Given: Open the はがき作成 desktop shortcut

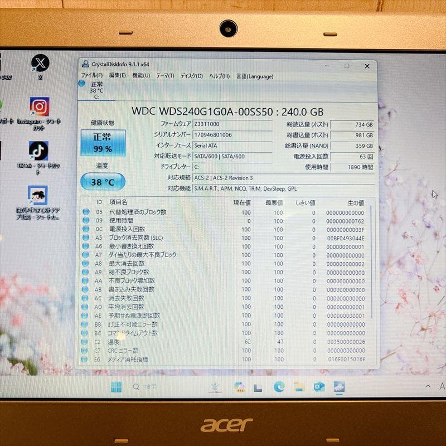Looking at the screenshot, I should tap(38, 202).
